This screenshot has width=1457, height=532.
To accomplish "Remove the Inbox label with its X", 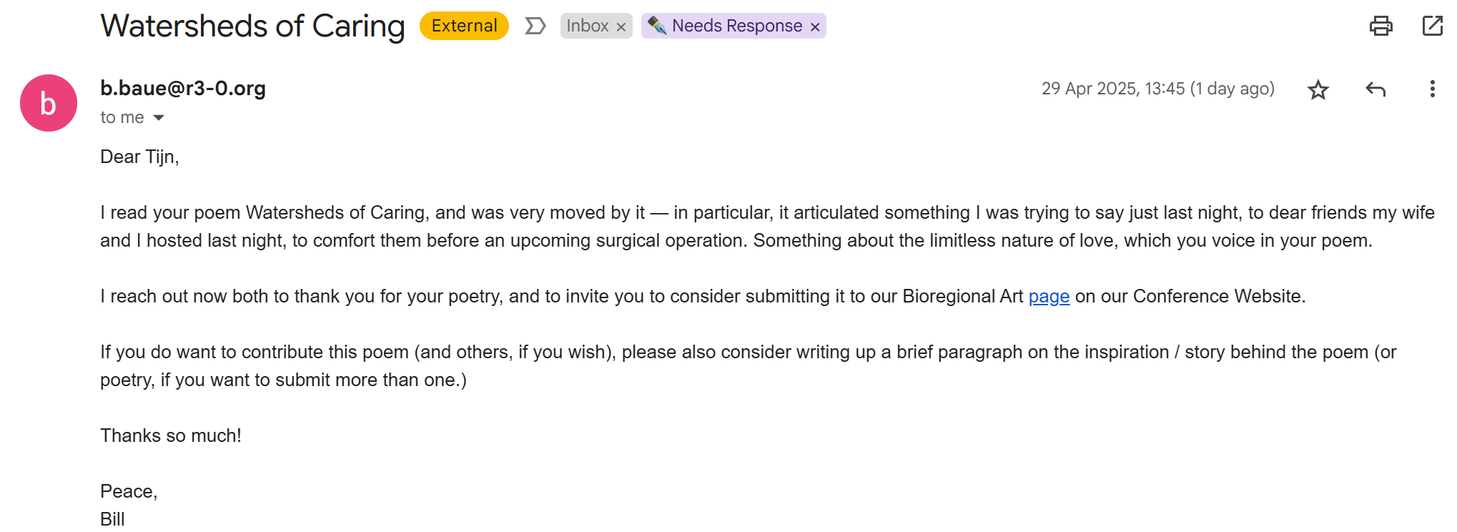I will 621,27.
